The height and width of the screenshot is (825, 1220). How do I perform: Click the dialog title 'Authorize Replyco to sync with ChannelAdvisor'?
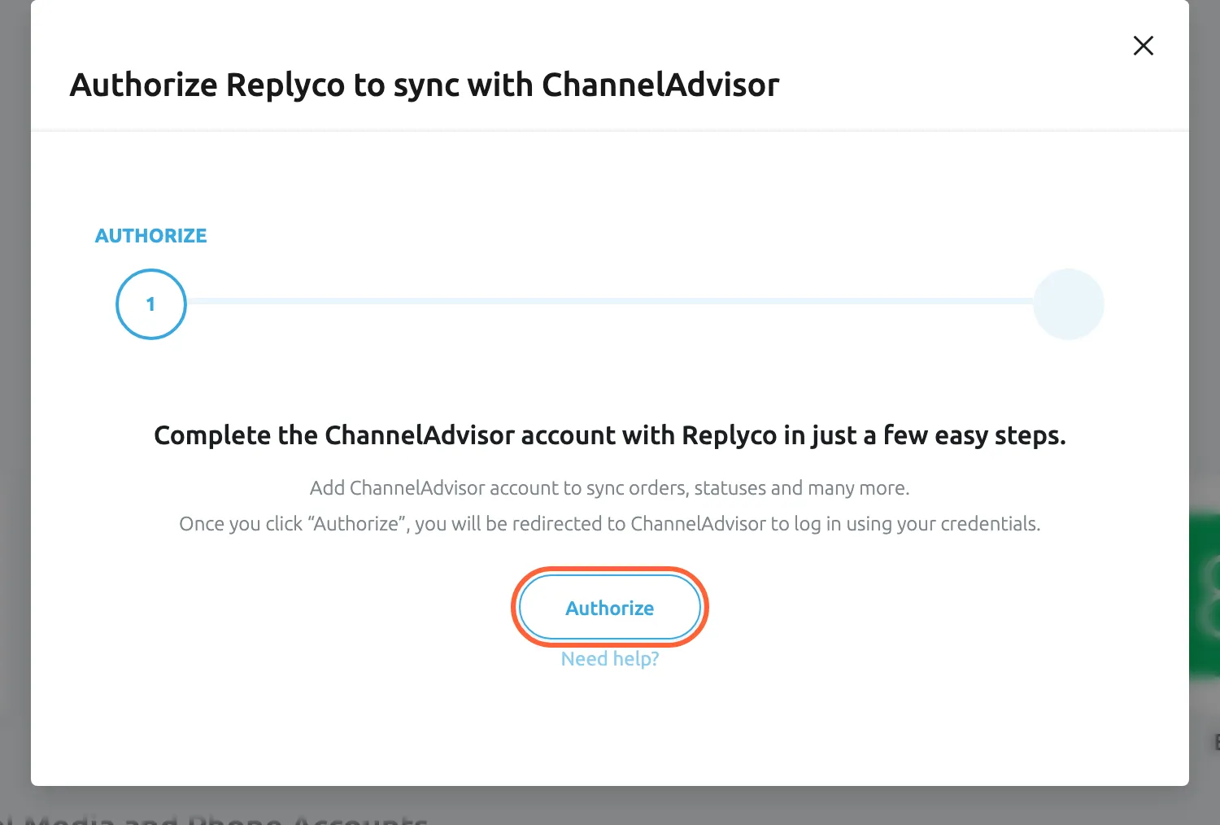[425, 85]
